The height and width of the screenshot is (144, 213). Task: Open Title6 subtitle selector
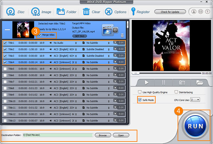(x=109, y=75)
